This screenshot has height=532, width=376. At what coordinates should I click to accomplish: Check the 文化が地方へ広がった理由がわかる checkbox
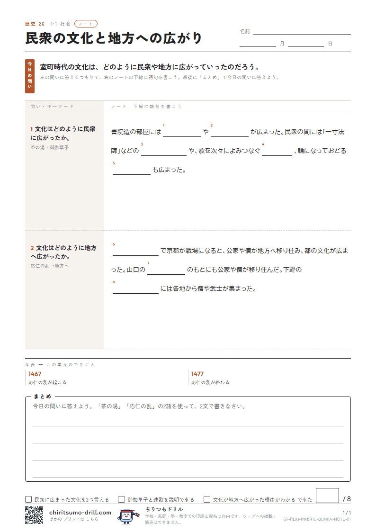pyautogui.click(x=207, y=499)
